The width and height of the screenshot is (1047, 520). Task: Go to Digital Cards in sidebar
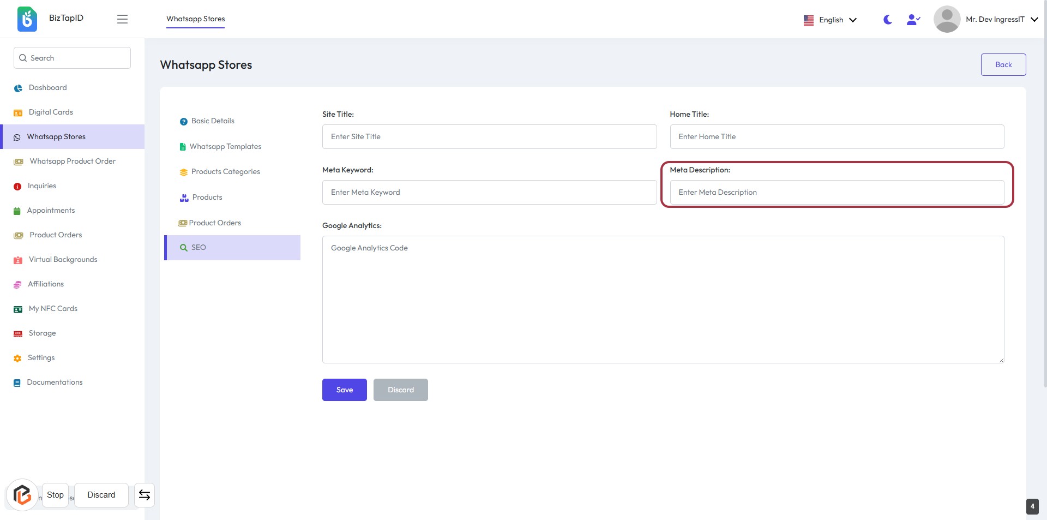(x=51, y=112)
